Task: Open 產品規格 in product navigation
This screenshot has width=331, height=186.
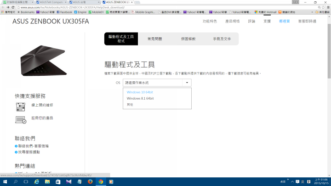Action: pos(233,21)
